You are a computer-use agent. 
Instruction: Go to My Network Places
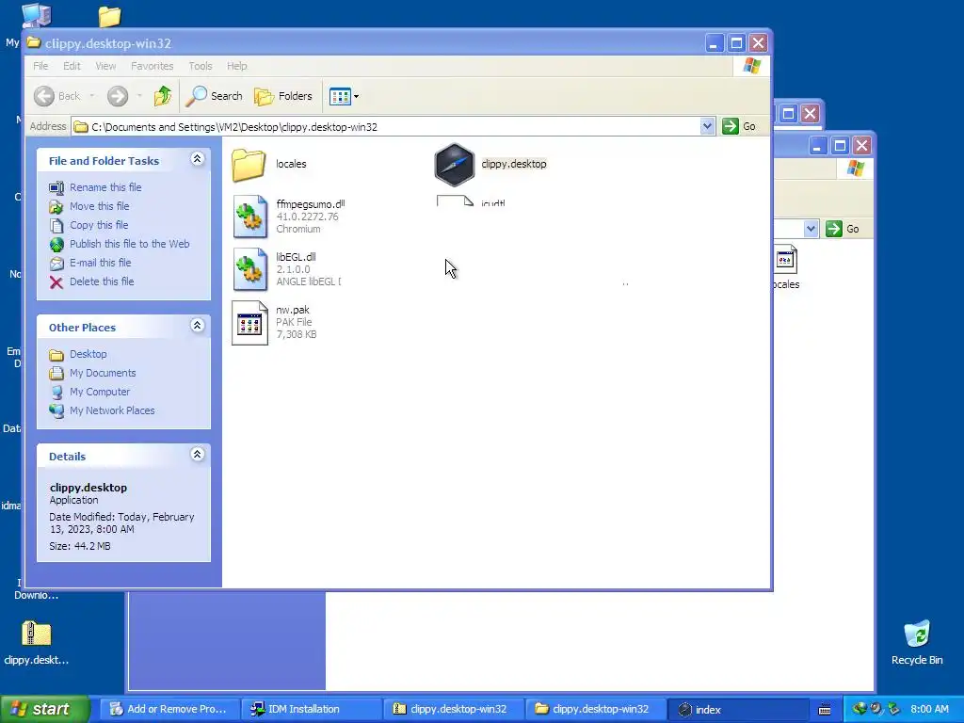click(x=112, y=410)
